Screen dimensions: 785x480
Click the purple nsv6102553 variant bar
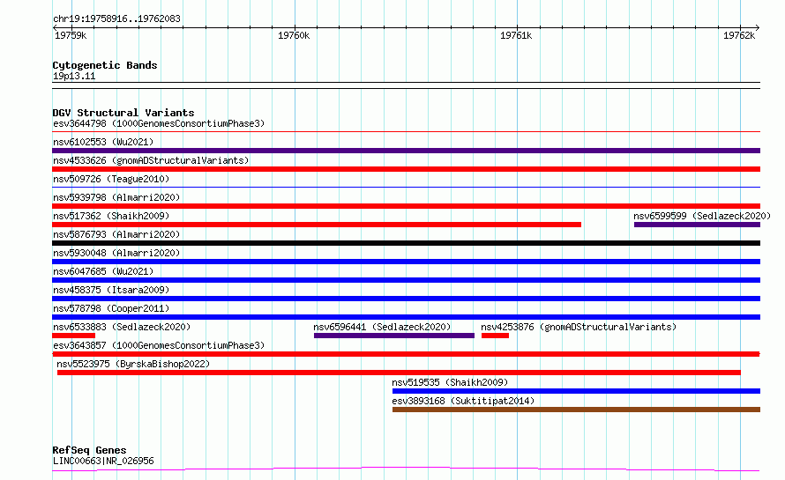tap(406, 151)
